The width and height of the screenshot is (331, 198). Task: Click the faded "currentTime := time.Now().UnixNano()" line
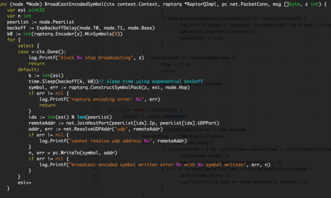[x=185, y=136]
